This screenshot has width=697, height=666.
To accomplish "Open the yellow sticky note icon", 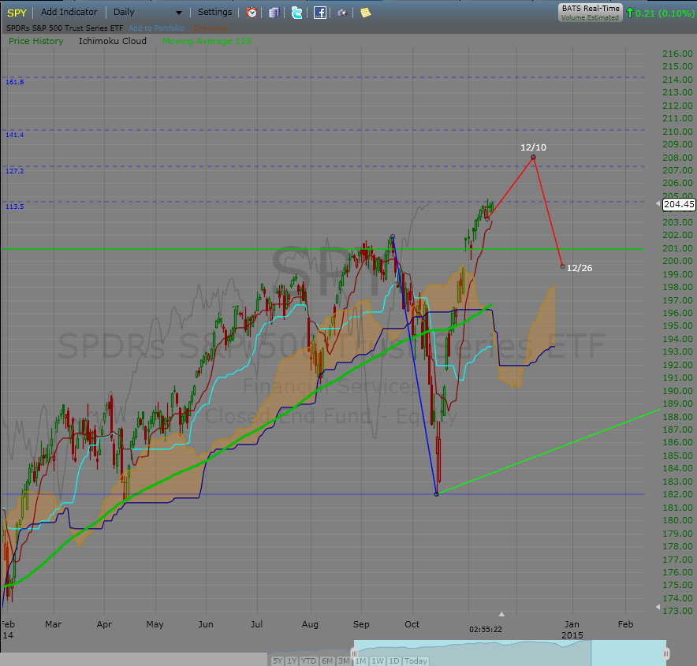I will 365,13.
